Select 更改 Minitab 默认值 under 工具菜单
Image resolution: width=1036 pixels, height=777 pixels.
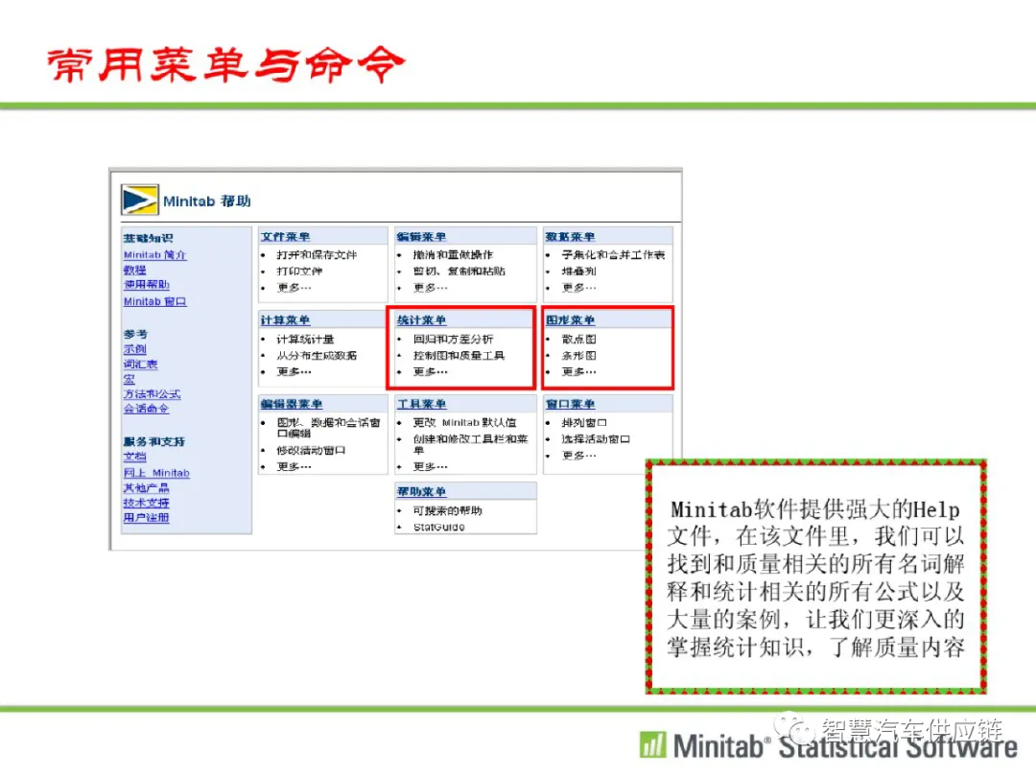(x=465, y=423)
